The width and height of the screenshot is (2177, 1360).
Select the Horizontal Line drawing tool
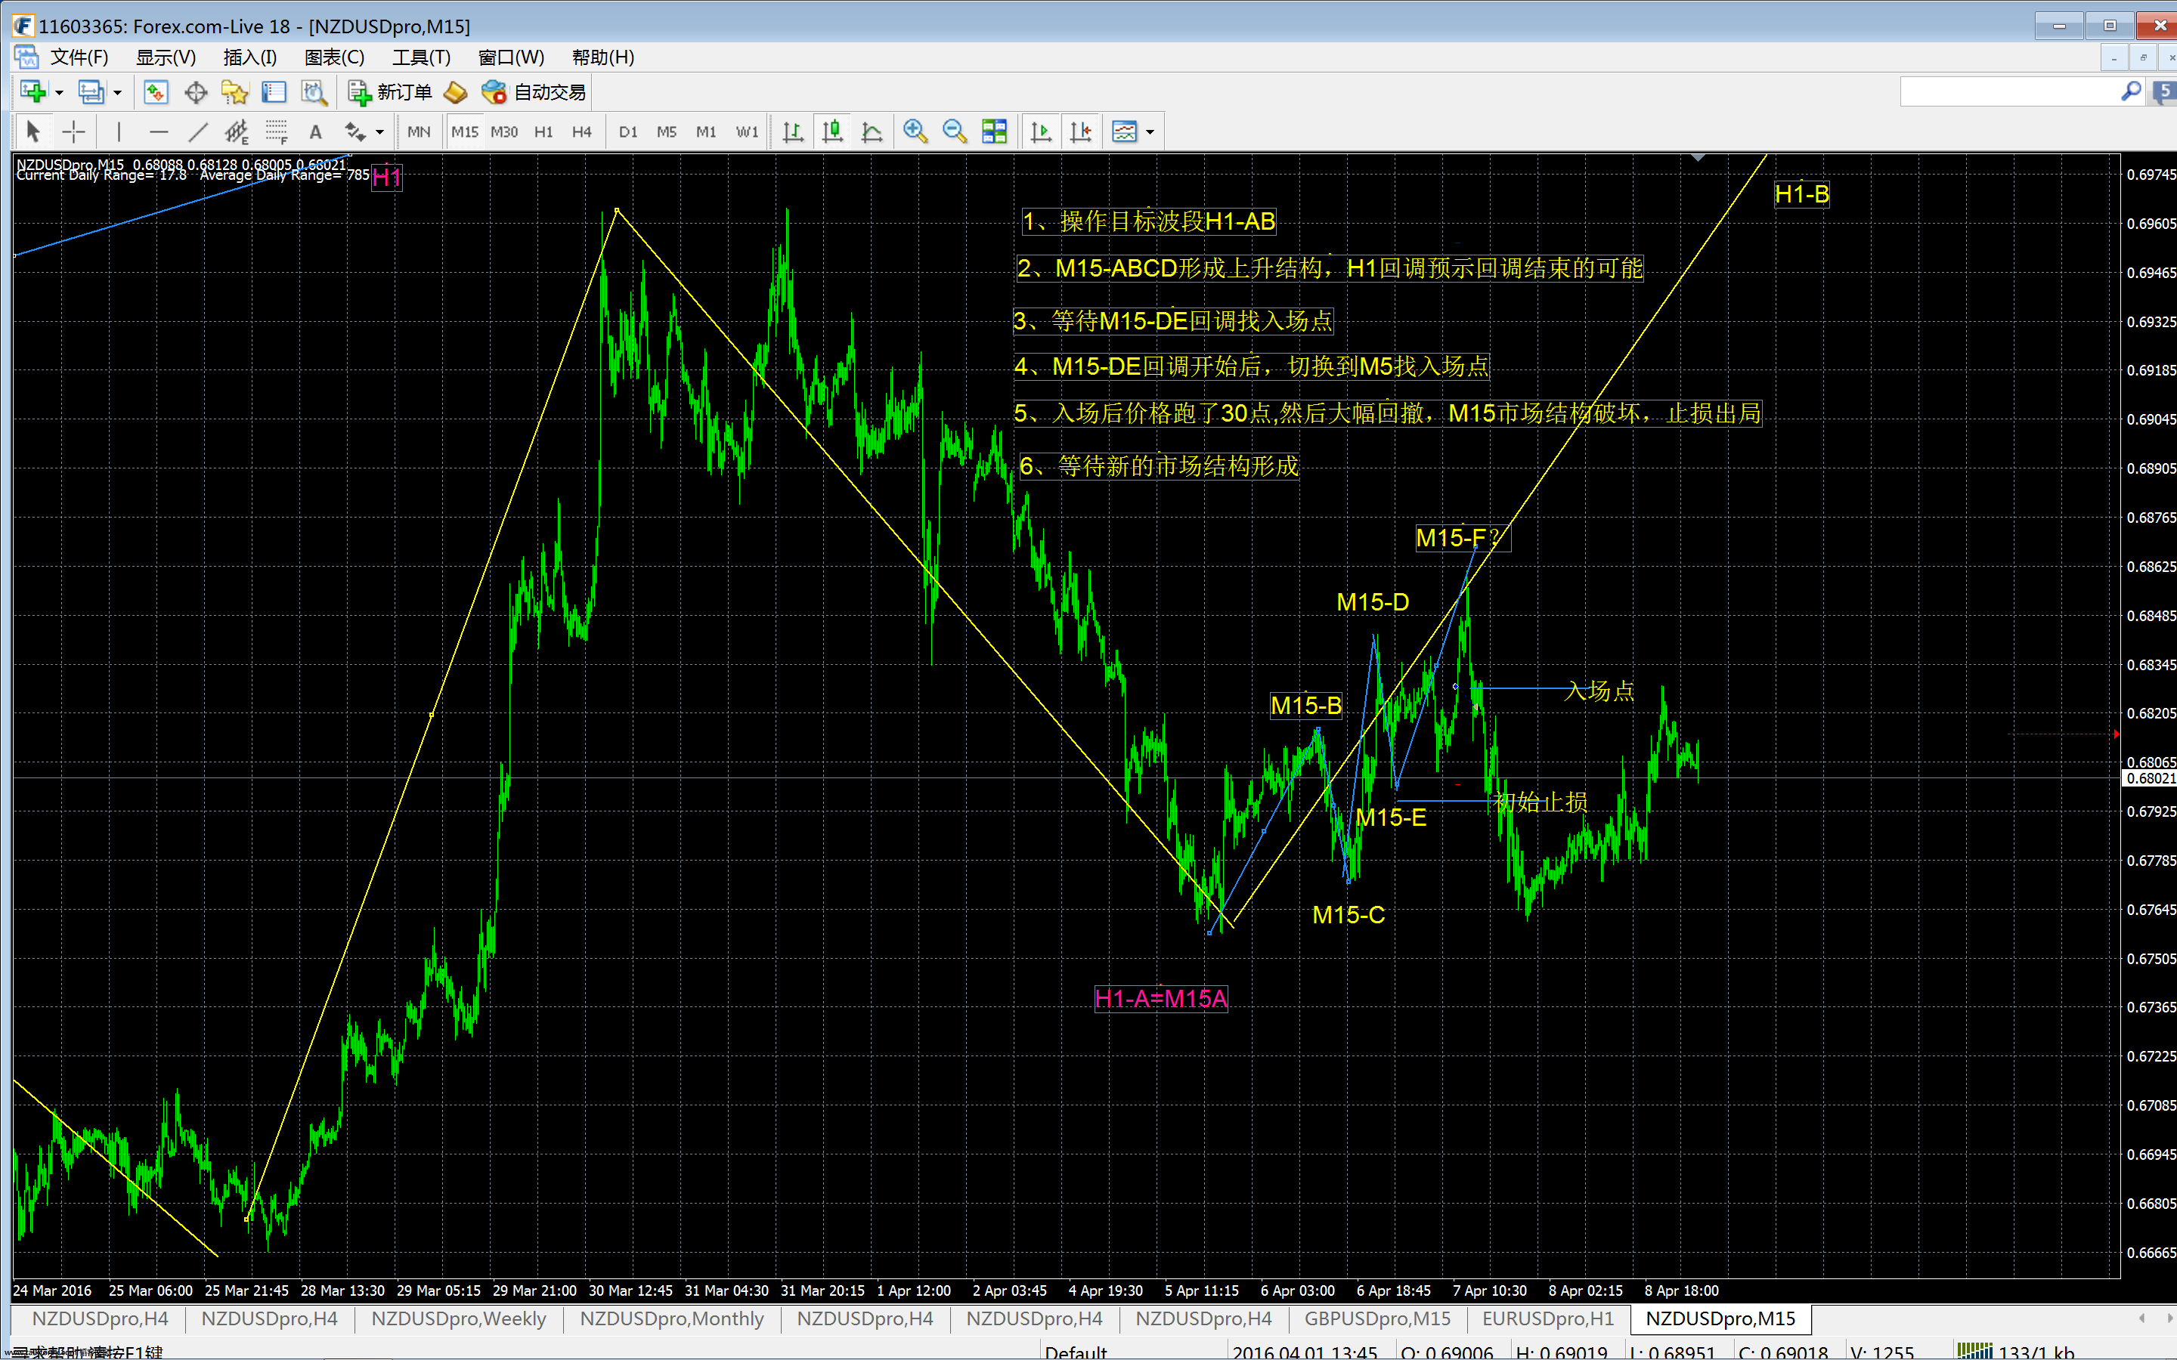158,132
